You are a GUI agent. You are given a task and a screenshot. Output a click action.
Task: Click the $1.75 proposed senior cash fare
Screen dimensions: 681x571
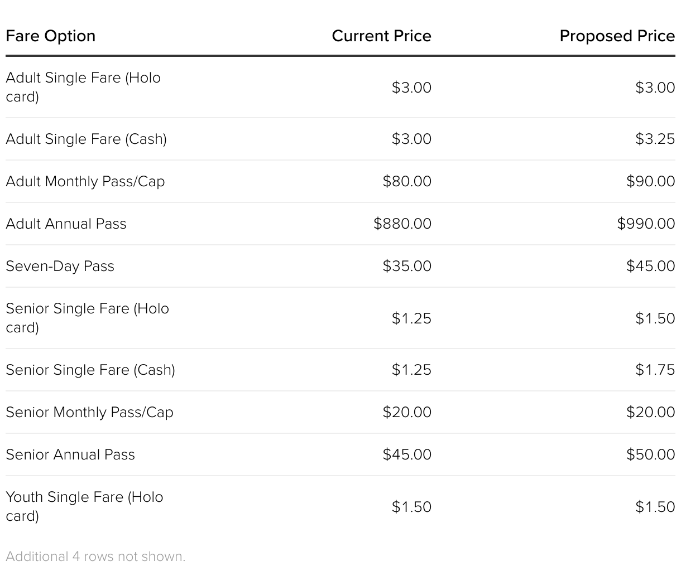(655, 370)
